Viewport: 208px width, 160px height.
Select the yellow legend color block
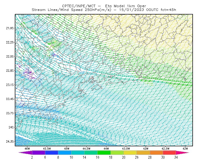click(x=130, y=152)
